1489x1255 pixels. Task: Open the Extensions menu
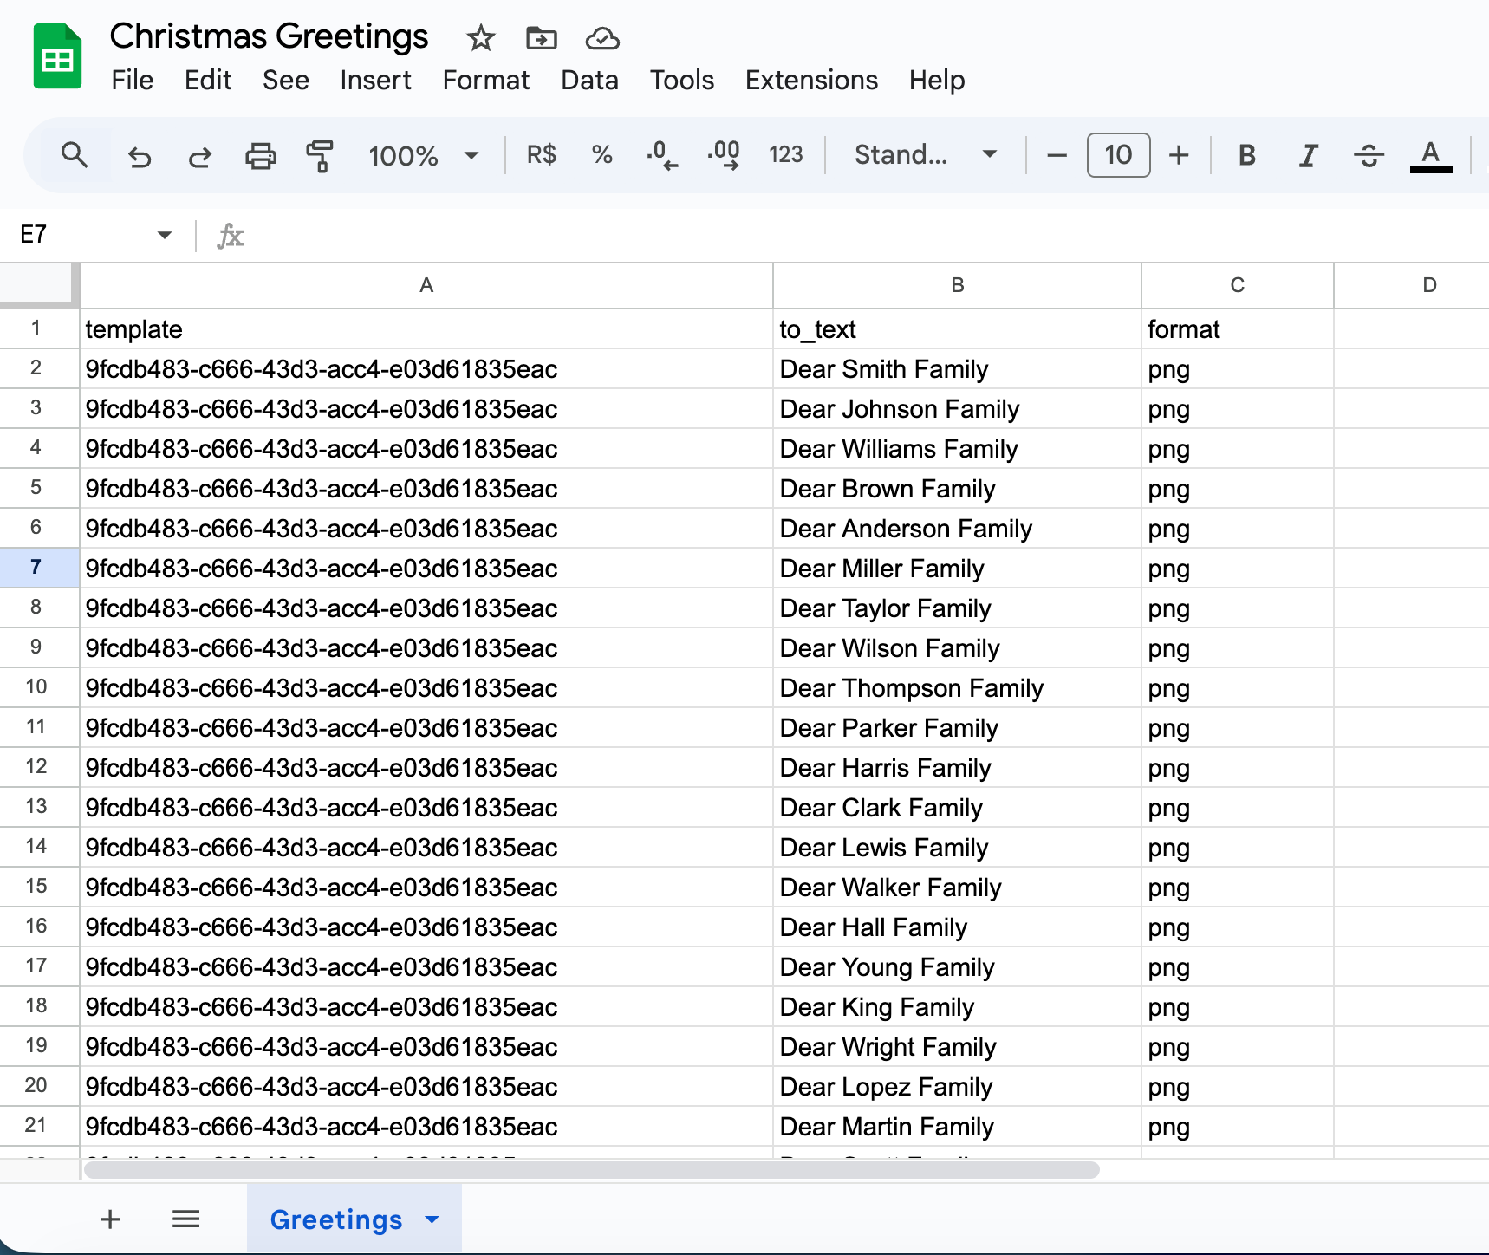tap(810, 80)
